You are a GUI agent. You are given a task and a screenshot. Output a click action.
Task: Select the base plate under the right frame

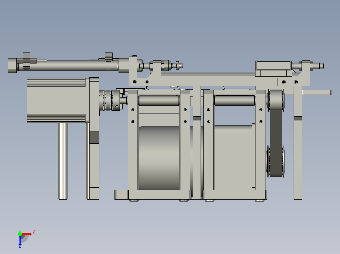(x=235, y=195)
